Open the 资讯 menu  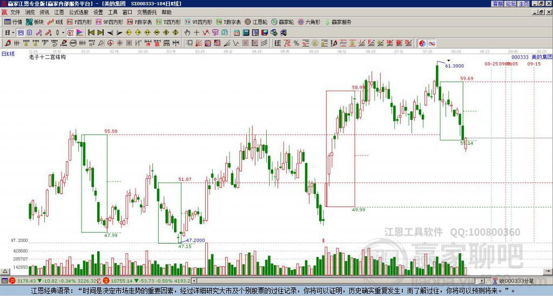pyautogui.click(x=44, y=12)
